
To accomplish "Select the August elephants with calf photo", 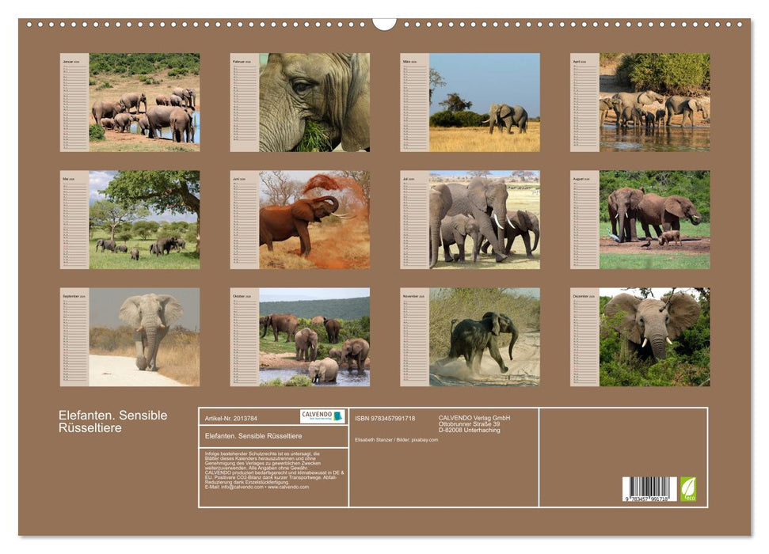I will (x=654, y=219).
